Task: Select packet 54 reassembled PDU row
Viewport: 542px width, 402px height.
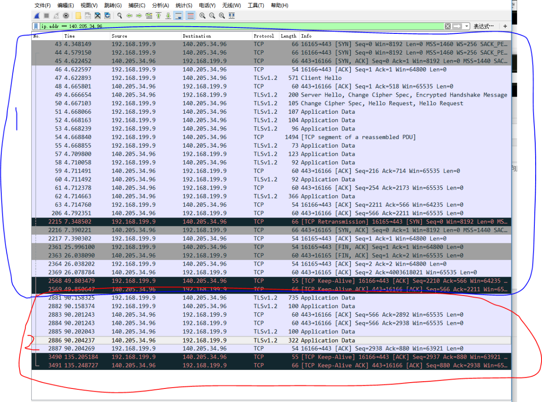Action: coord(271,137)
